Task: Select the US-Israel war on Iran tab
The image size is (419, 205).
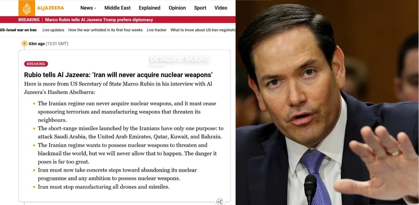Action: [19, 30]
